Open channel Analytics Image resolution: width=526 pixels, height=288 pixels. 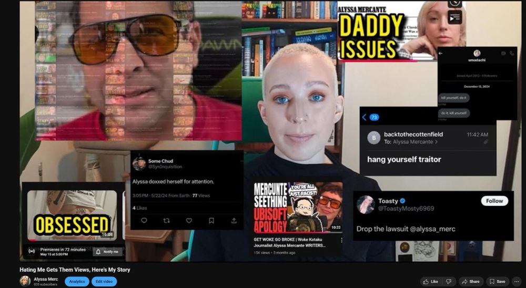pos(77,282)
